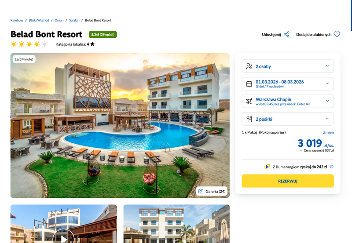Expand Cena razem price breakdown
The height and width of the screenshot is (243, 352).
317,150
